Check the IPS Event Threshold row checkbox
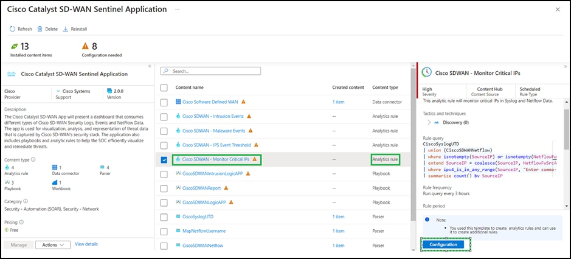The image size is (571, 259). pos(164,145)
